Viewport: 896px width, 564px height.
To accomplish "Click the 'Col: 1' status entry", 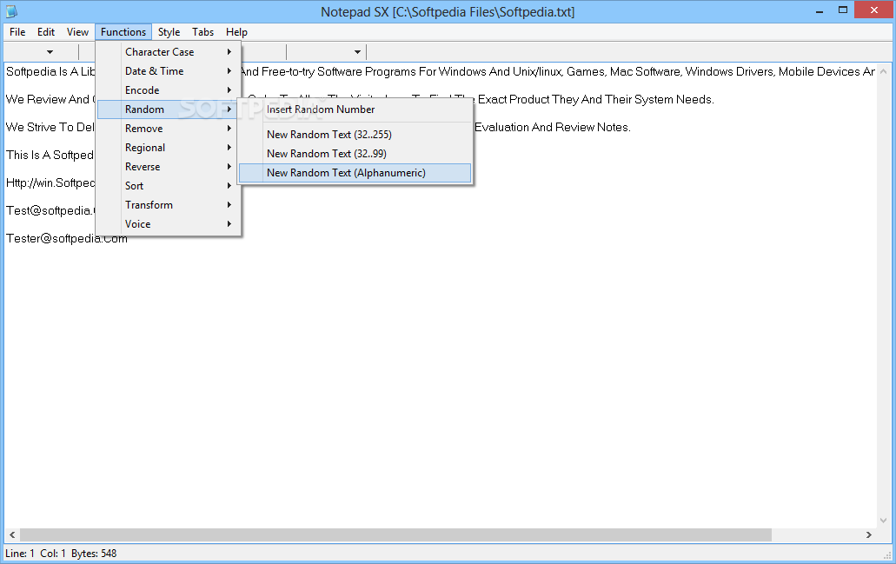I will point(52,554).
